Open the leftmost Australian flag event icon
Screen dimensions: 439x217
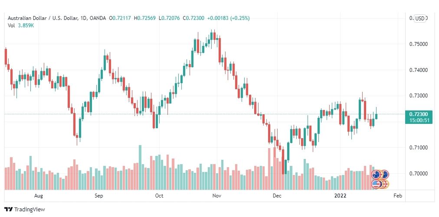(x=376, y=175)
